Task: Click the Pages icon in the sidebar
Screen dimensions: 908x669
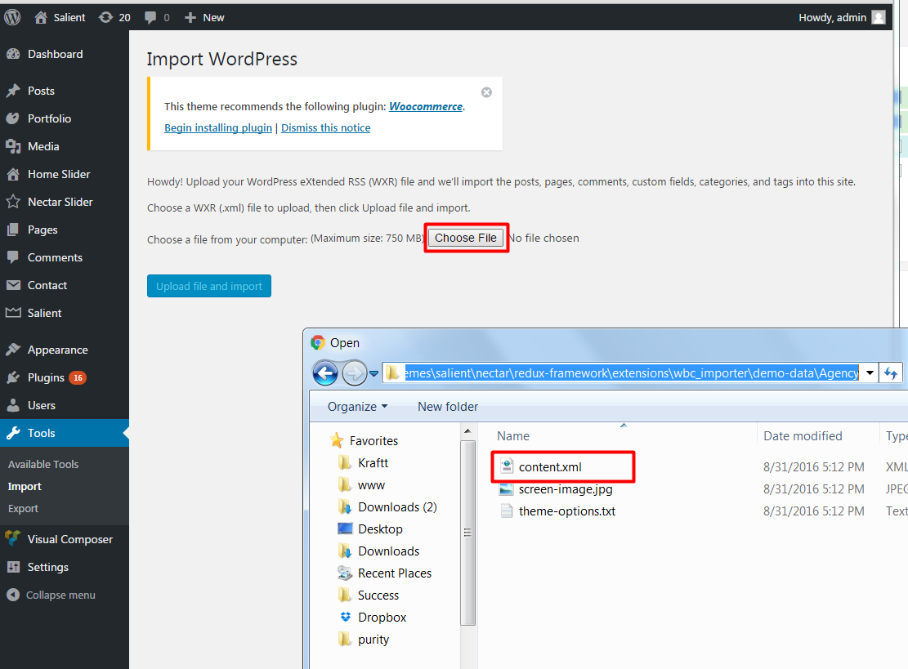Action: click(x=13, y=230)
